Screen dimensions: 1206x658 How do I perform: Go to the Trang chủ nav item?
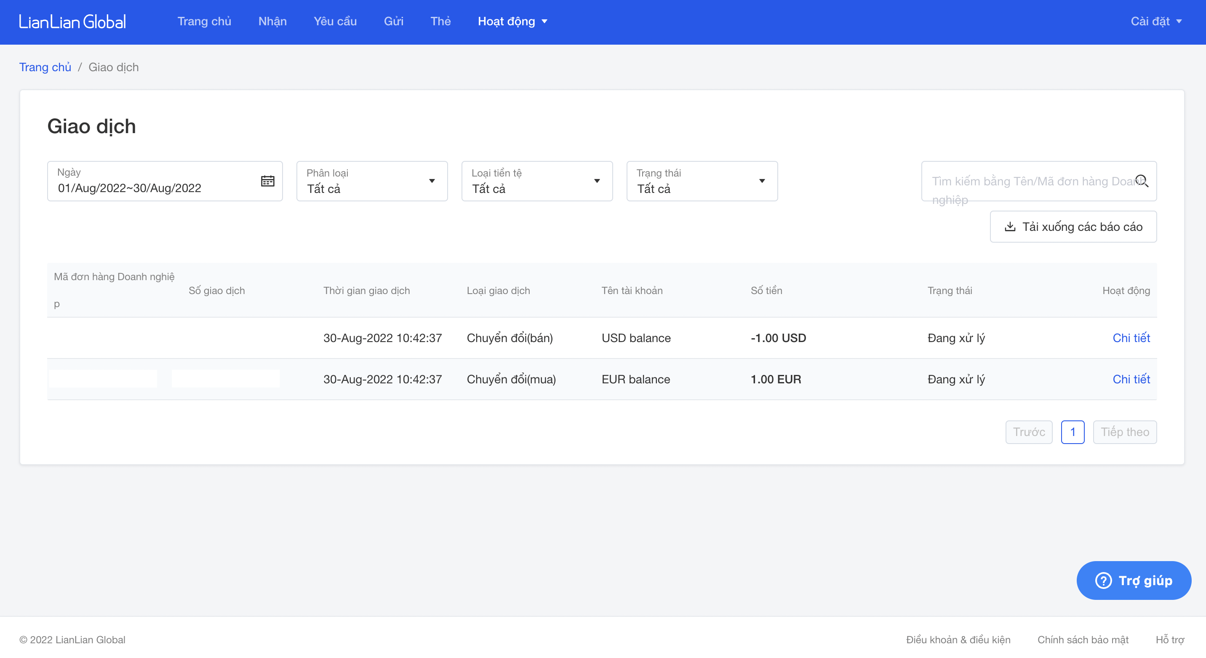pos(204,21)
